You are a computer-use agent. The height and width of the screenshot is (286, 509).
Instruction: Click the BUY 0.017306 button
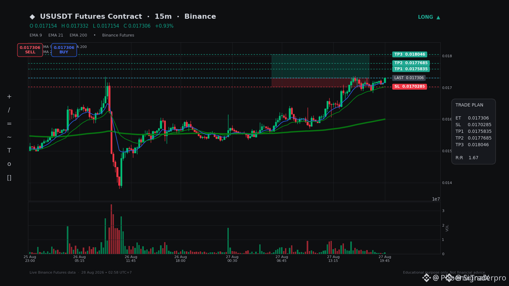coord(64,50)
